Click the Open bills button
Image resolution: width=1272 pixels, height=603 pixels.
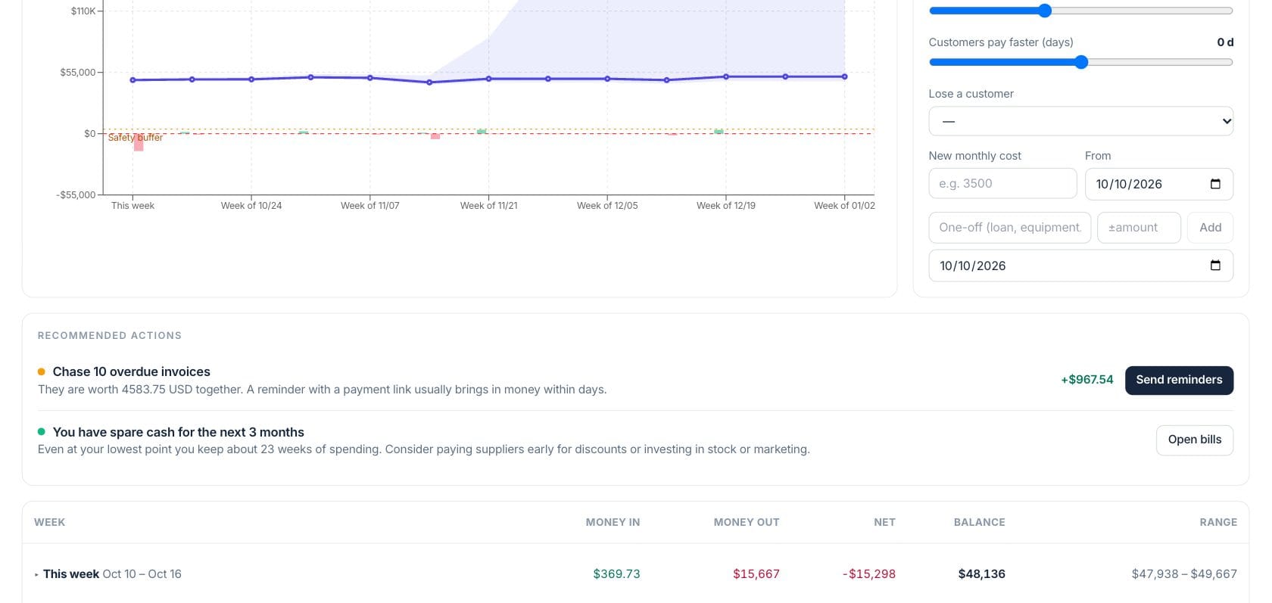pos(1195,440)
